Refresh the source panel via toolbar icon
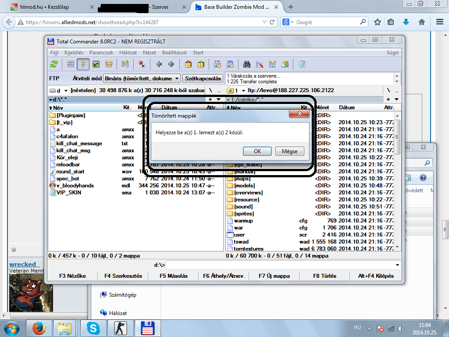 pyautogui.click(x=54, y=64)
